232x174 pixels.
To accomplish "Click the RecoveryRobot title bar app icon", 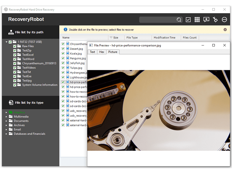I will pos(6,10).
